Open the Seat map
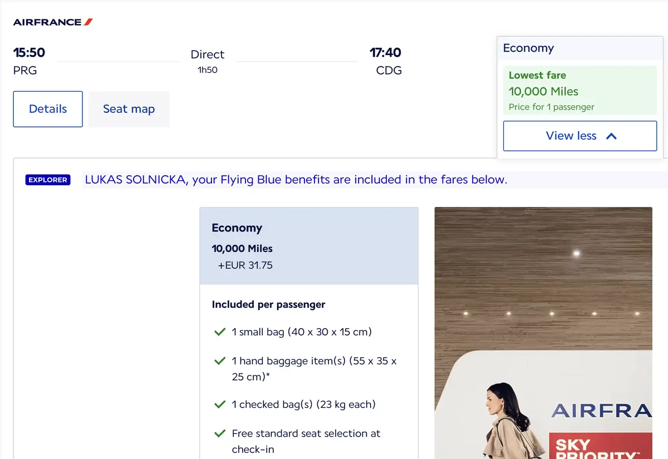This screenshot has width=668, height=459. pos(129,109)
